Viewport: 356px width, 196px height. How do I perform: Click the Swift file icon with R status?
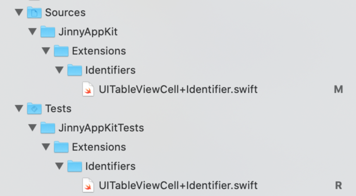click(88, 185)
